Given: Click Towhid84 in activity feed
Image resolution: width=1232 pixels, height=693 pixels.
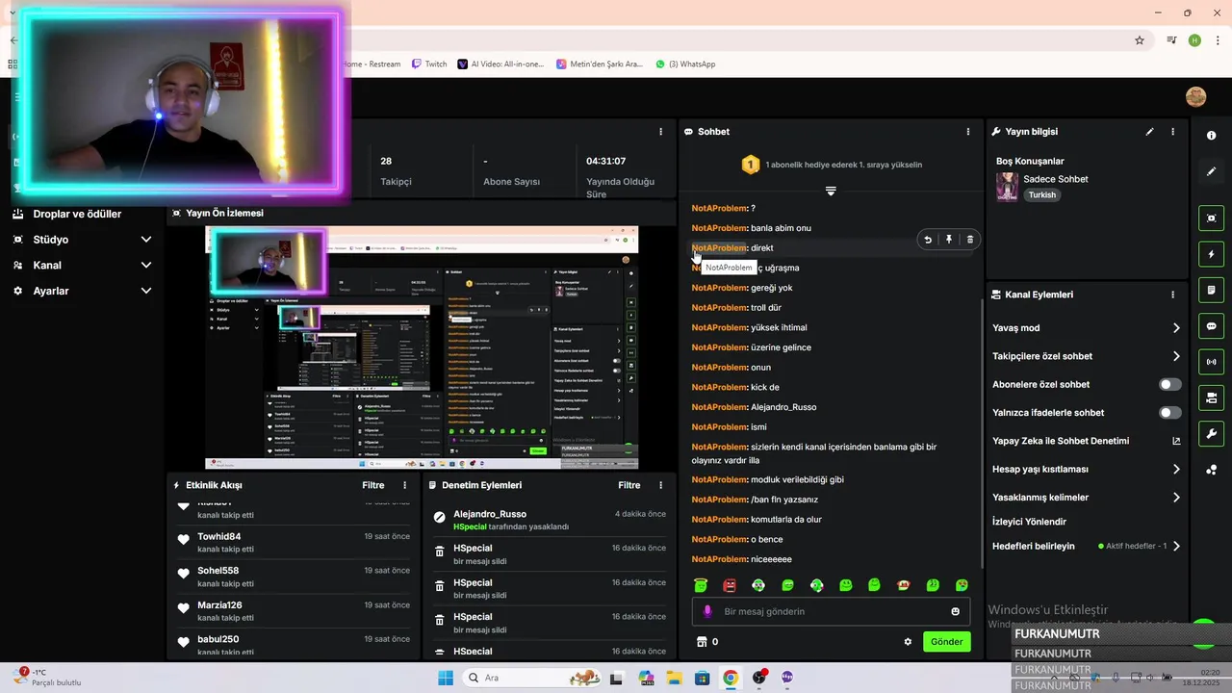Looking at the screenshot, I should point(218,536).
